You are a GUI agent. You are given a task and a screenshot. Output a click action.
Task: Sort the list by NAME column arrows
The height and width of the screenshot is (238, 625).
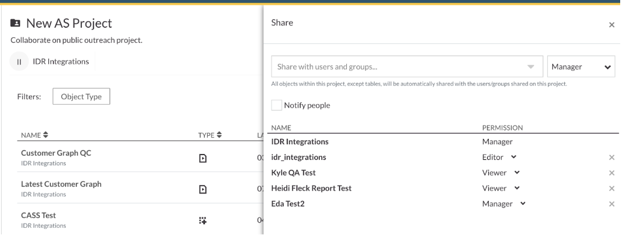tap(46, 135)
